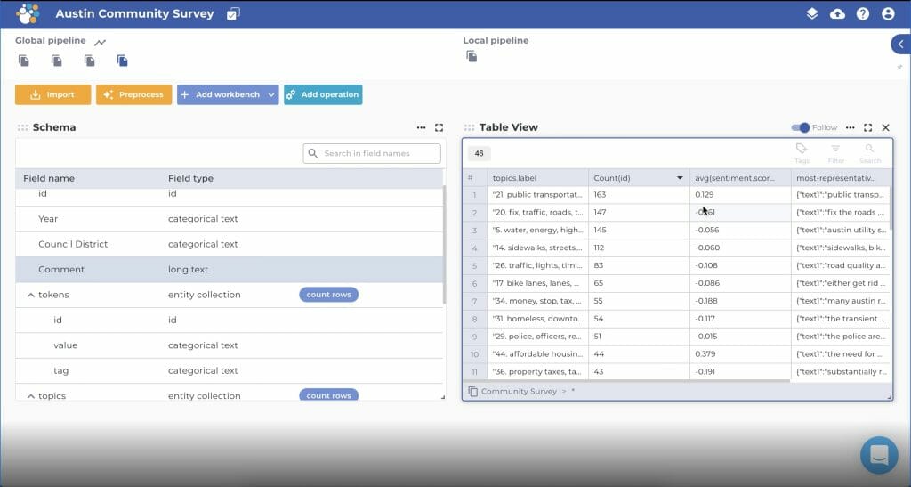The height and width of the screenshot is (487, 911).
Task: Click Search in field names input
Action: pyautogui.click(x=372, y=153)
